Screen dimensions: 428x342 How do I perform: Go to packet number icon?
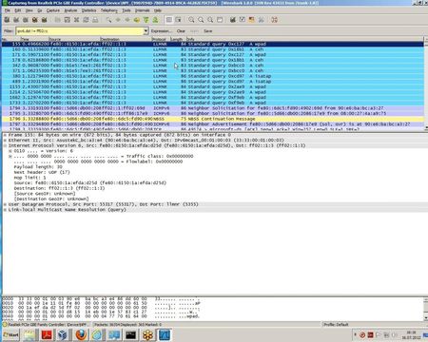click(x=137, y=20)
